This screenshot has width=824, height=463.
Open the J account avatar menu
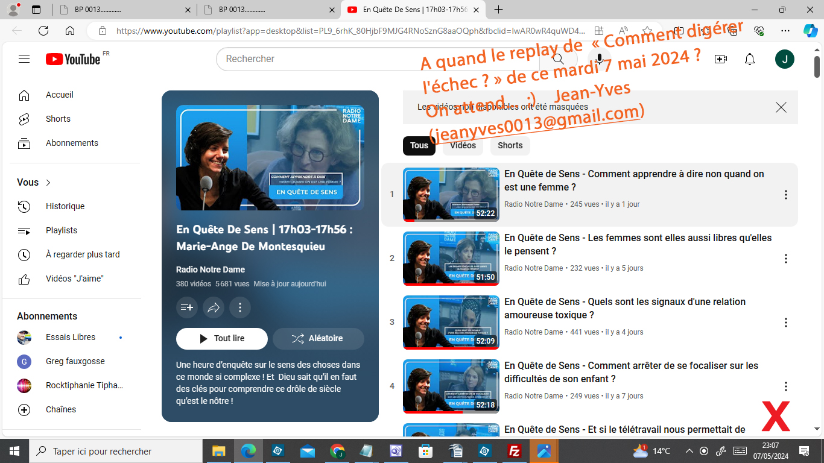click(x=785, y=59)
